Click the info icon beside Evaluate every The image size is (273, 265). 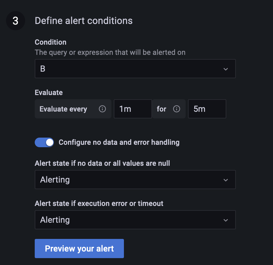[102, 109]
